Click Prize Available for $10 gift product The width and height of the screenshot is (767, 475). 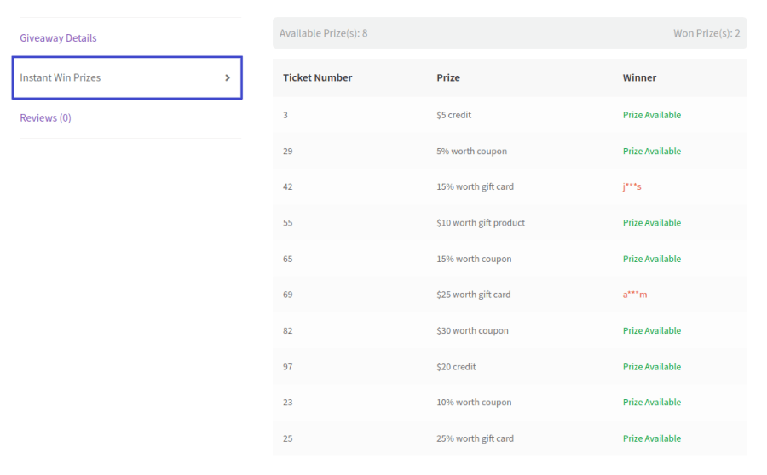tap(652, 223)
